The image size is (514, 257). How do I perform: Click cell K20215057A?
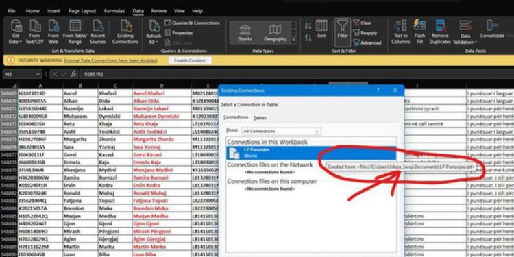point(40,208)
